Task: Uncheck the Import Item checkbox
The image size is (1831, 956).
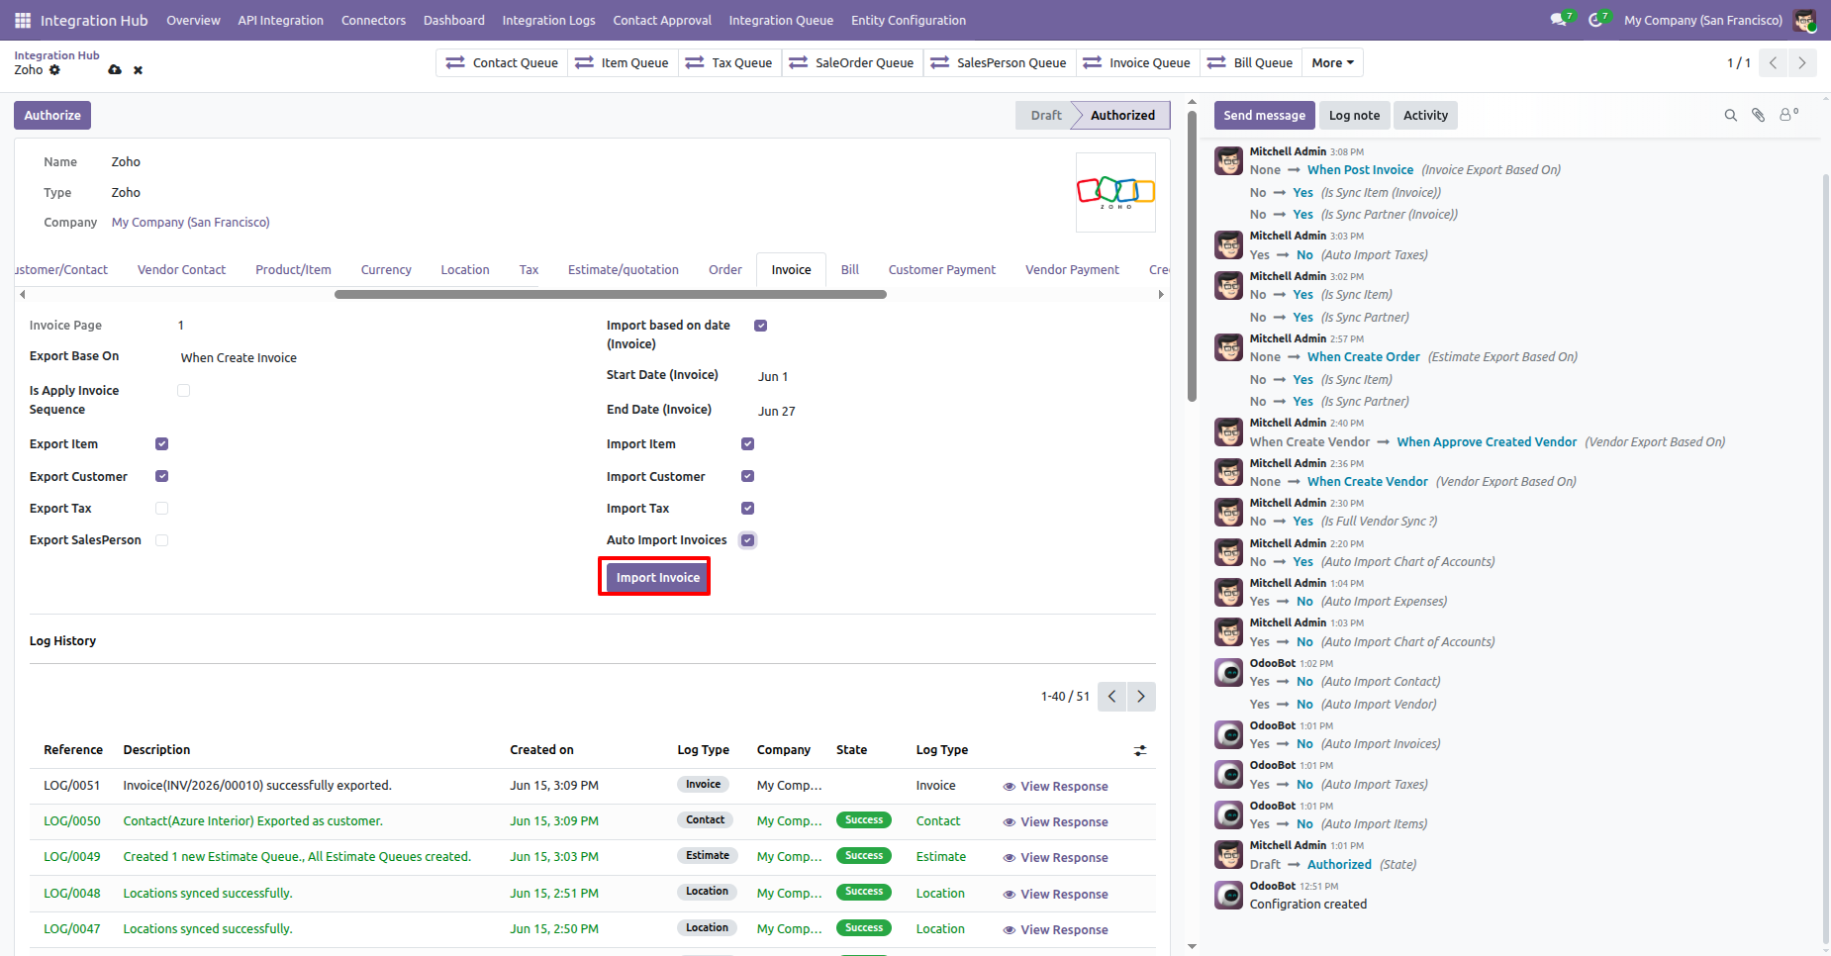Action: [747, 444]
